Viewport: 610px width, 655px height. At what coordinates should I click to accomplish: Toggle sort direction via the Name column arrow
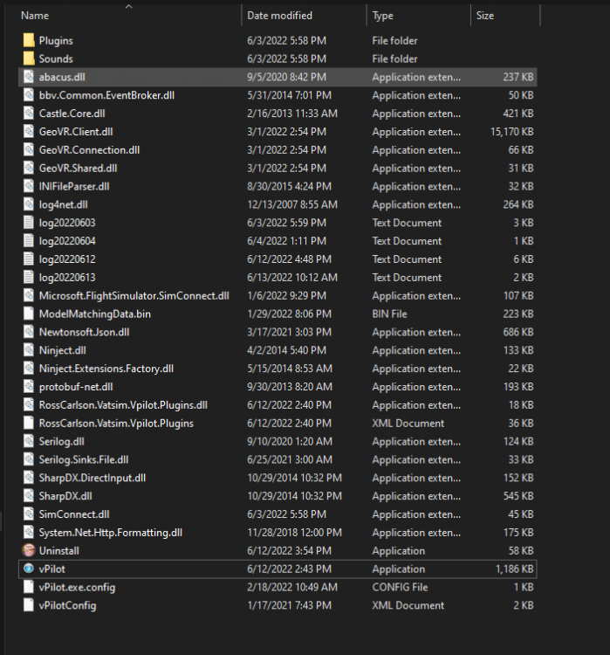click(x=129, y=6)
